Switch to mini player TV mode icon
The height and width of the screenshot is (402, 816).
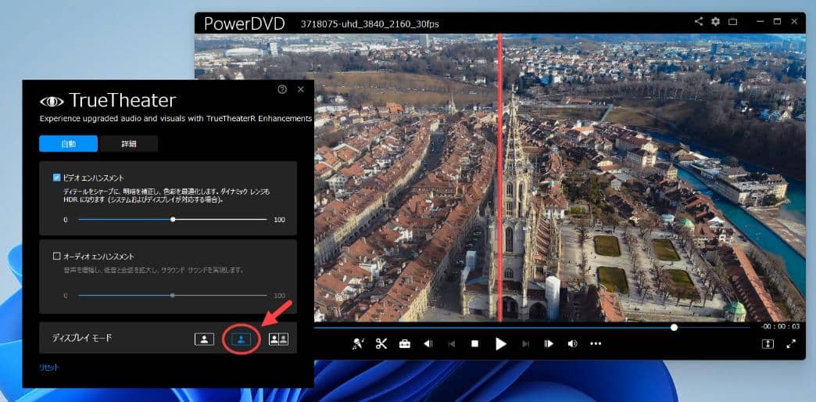coord(732,22)
